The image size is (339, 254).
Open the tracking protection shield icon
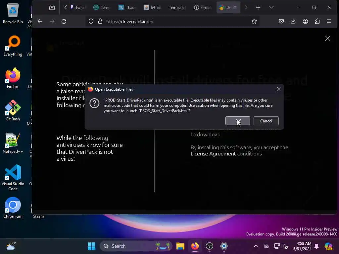click(91, 21)
